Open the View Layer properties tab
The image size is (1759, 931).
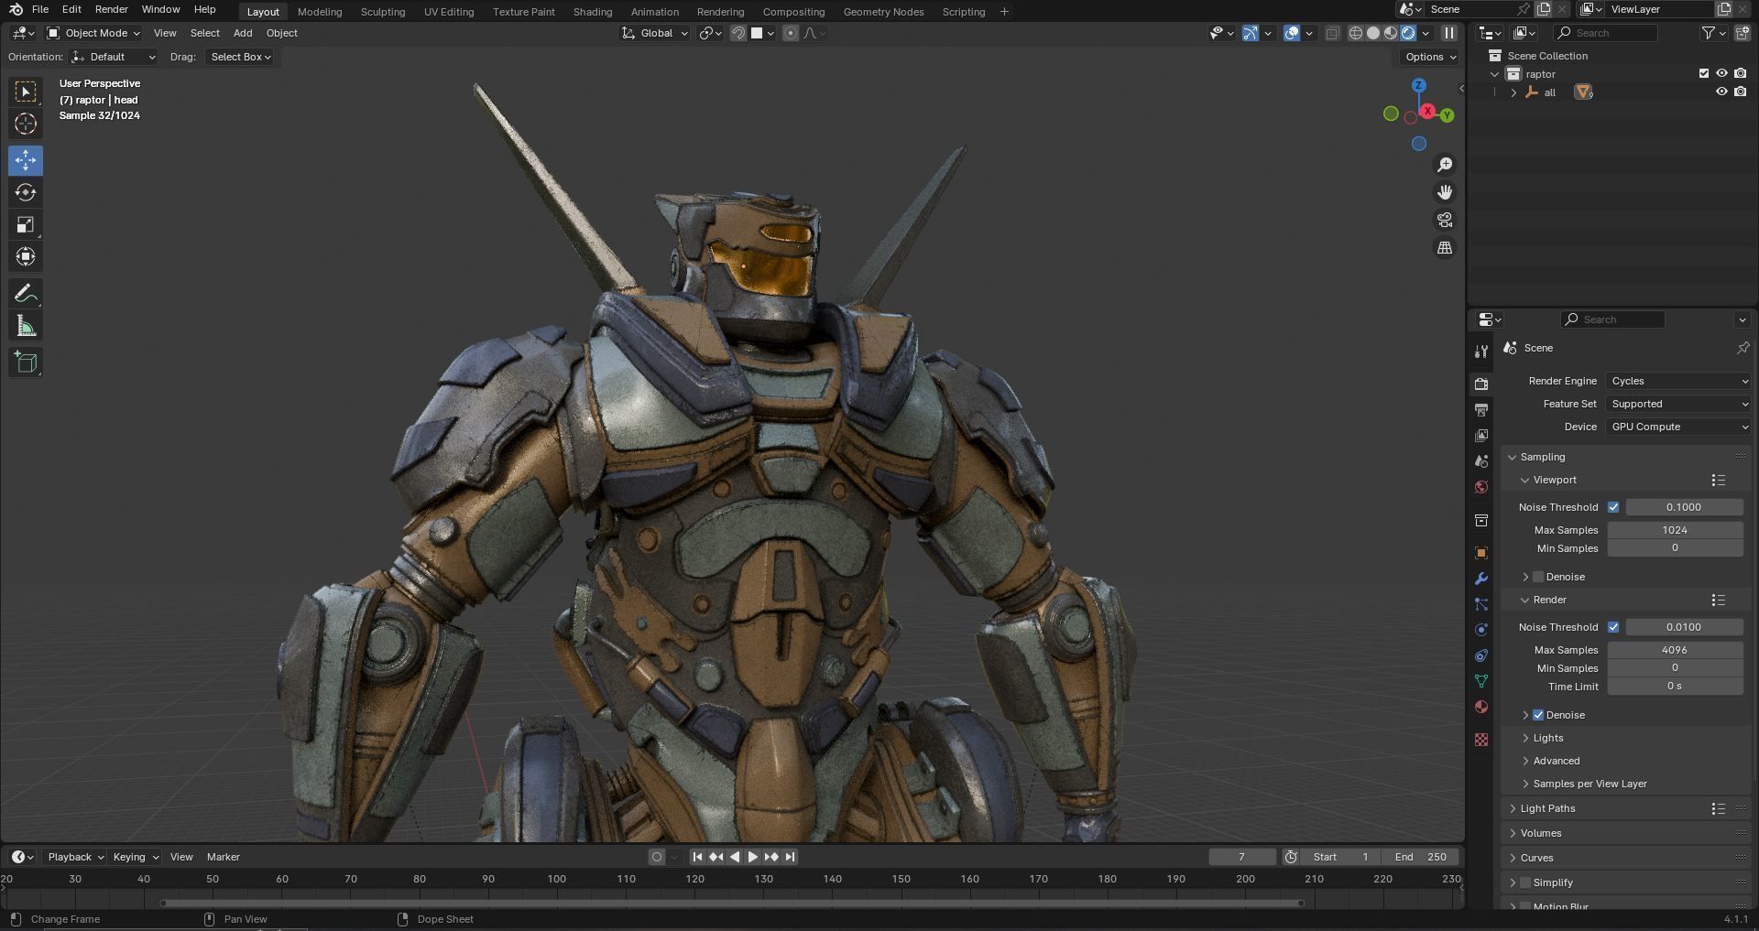pyautogui.click(x=1481, y=436)
